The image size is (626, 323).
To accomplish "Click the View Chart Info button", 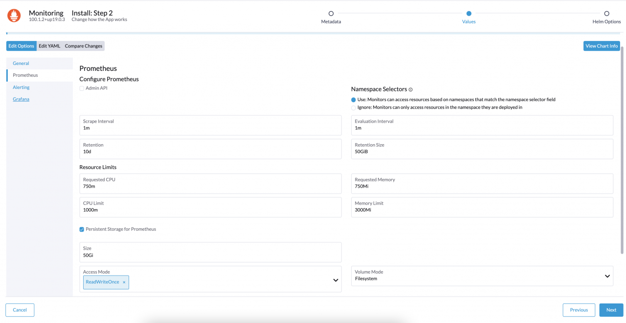I will click(x=602, y=46).
